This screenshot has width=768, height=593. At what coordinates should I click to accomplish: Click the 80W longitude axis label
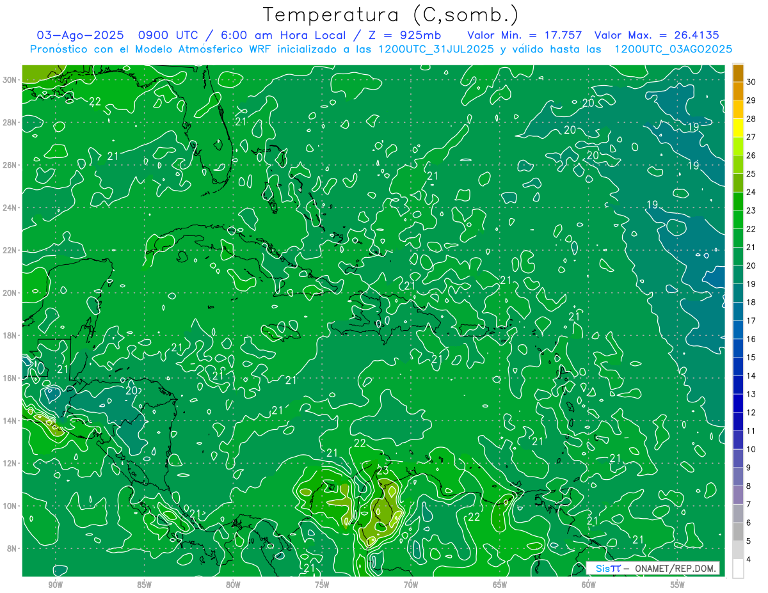(233, 585)
